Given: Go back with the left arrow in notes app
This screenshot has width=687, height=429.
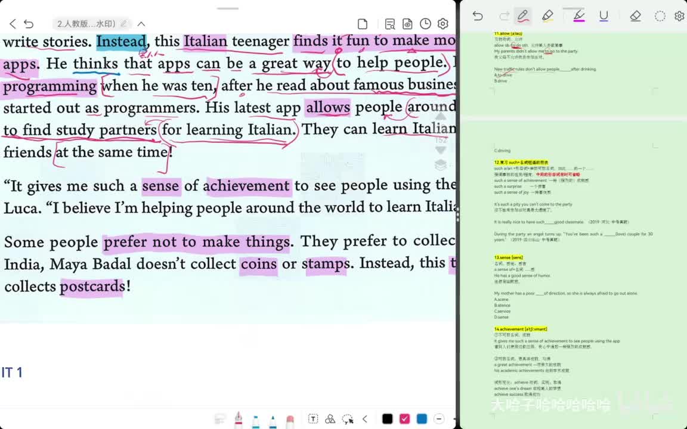Looking at the screenshot, I should click(x=13, y=24).
